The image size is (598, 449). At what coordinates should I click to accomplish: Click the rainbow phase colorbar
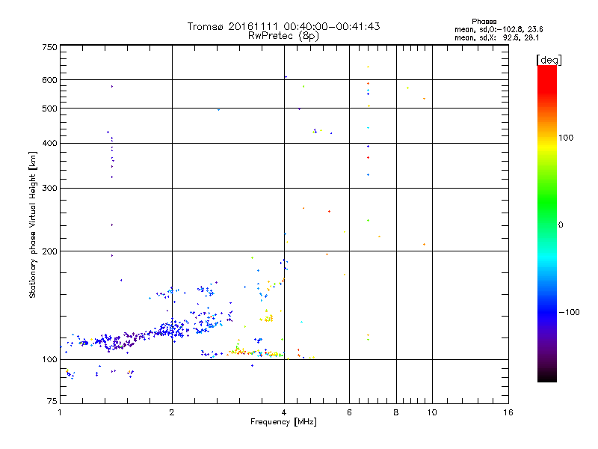pos(547,224)
